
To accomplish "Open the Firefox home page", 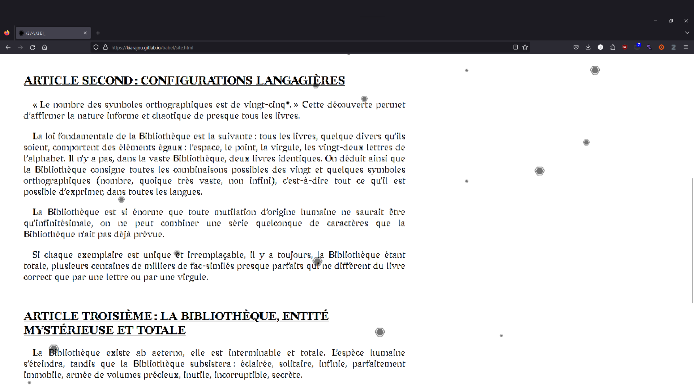I will click(44, 47).
